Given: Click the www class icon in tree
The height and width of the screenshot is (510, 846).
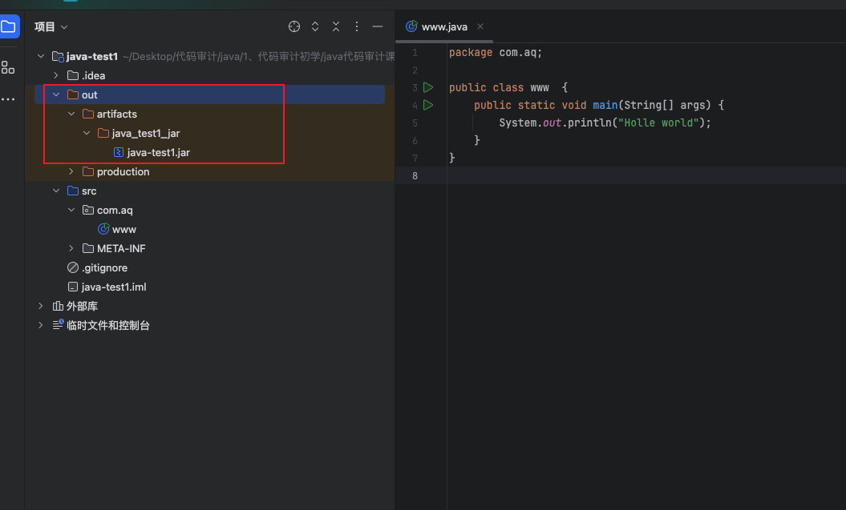Looking at the screenshot, I should click(103, 229).
